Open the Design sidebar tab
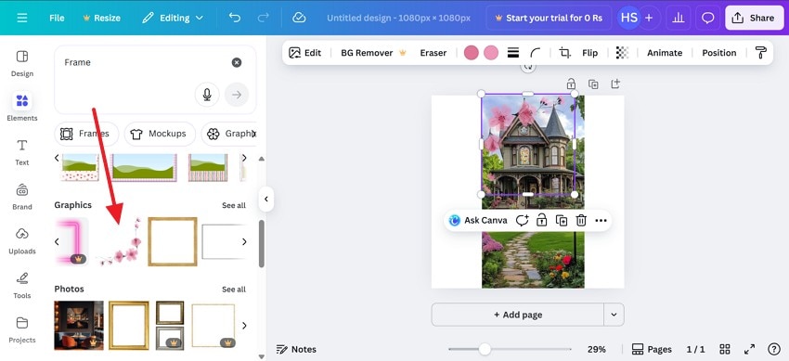 (x=22, y=63)
